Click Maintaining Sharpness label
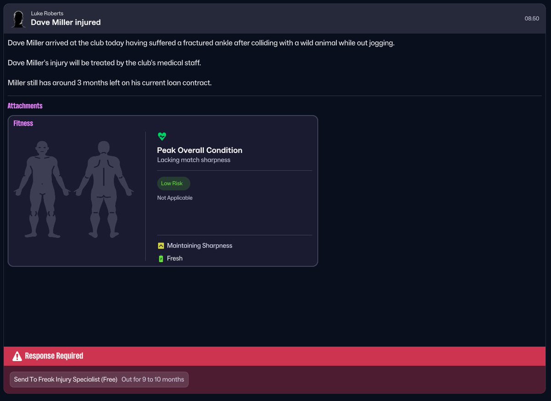This screenshot has height=401, width=551. (x=199, y=246)
